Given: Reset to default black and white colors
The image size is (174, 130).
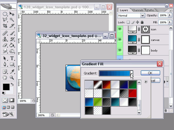Looking at the screenshot, I should [4, 93].
